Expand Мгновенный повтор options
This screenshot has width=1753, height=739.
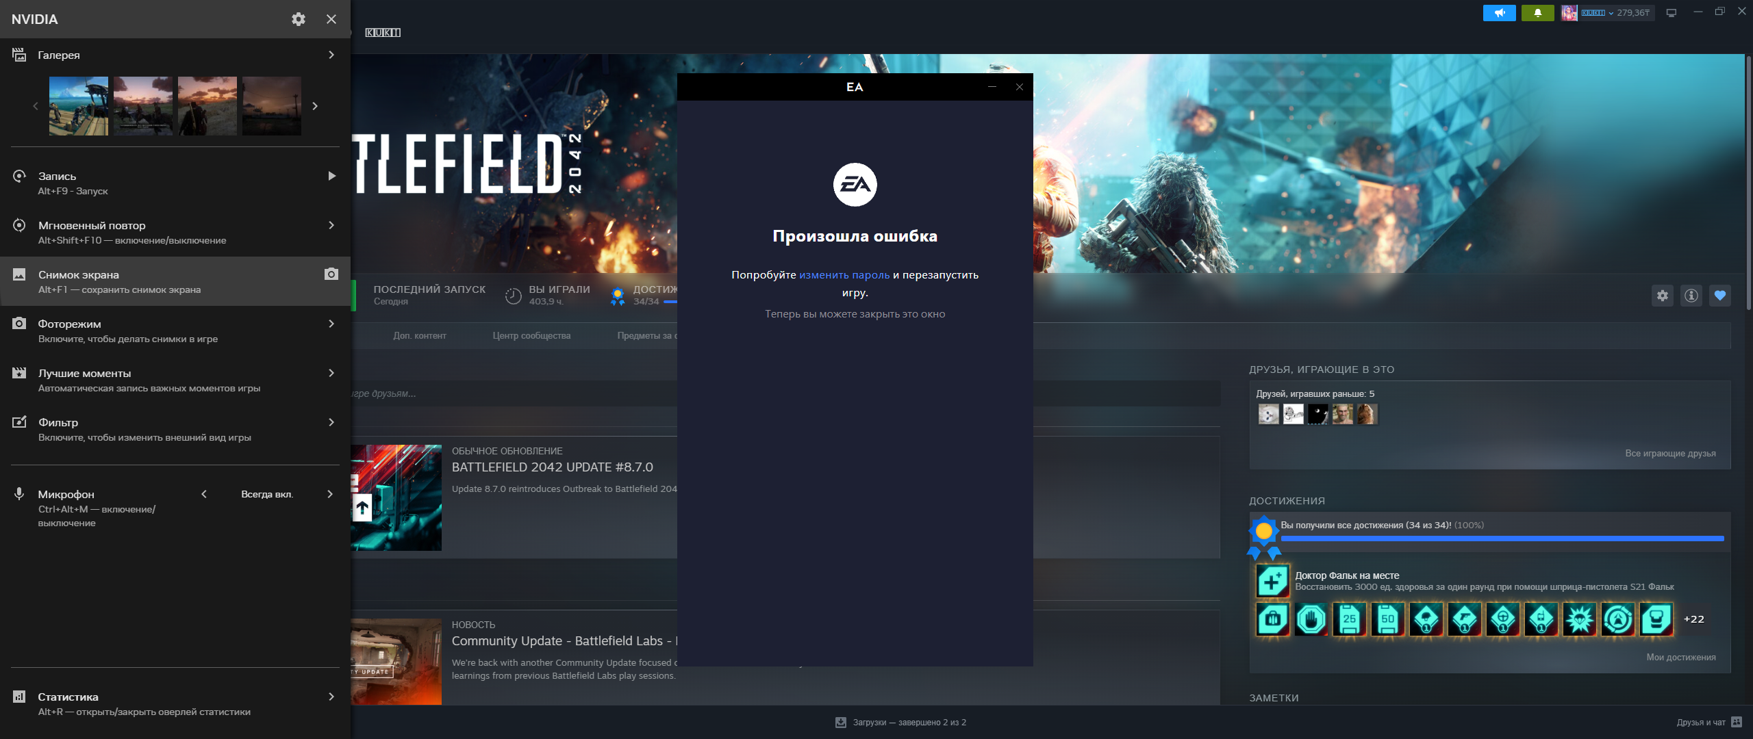331,225
